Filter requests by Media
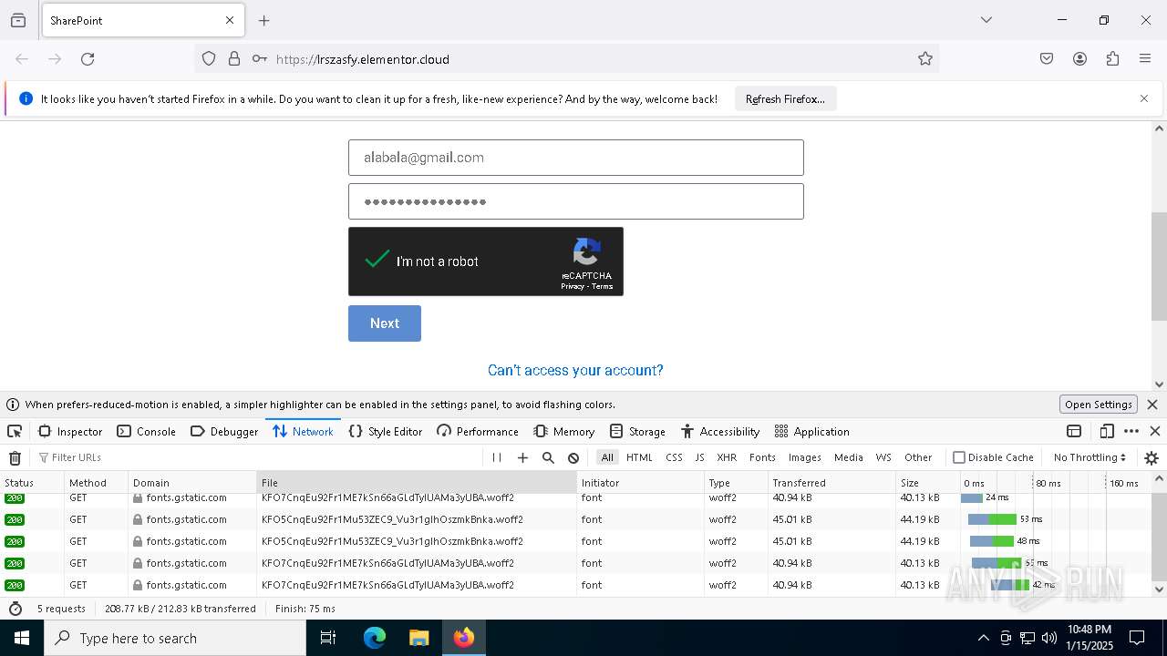The image size is (1167, 656). click(x=848, y=457)
